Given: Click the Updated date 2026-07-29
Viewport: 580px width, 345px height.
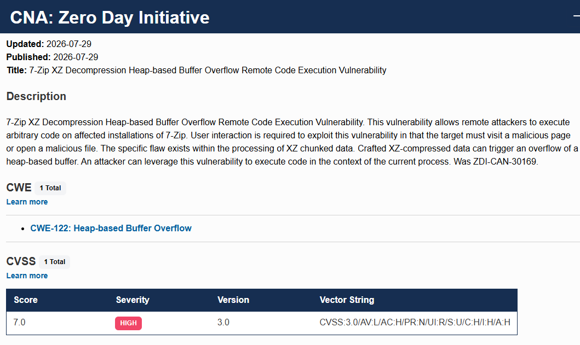Looking at the screenshot, I should click(x=69, y=44).
